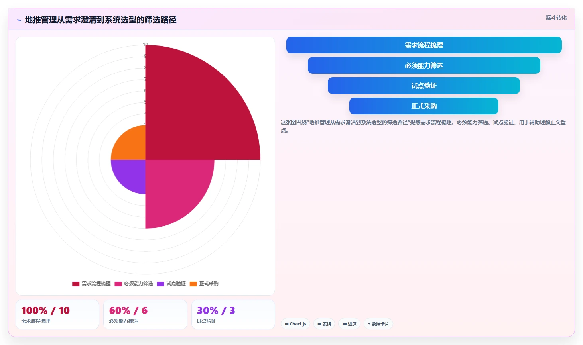The height and width of the screenshot is (345, 583).
Task: Open the 100% / 10 data card
Action: [x=57, y=314]
